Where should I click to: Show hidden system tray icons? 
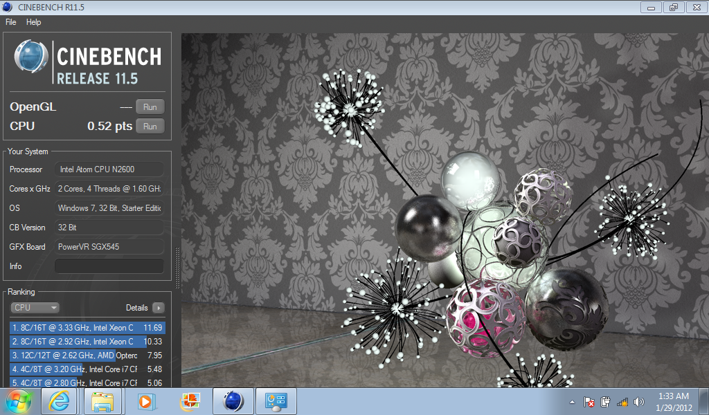[x=572, y=402]
